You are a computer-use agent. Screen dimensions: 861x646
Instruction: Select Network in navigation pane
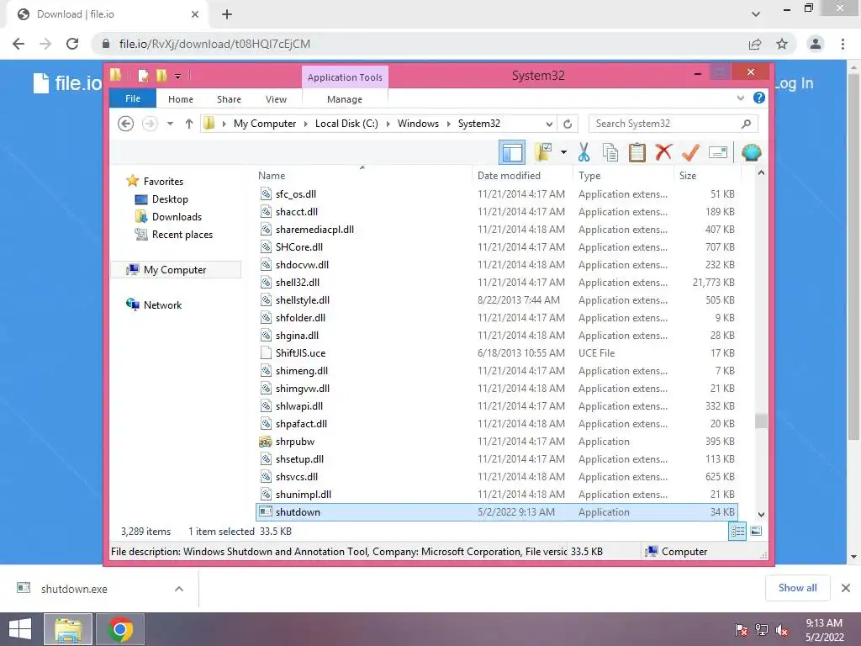162,305
